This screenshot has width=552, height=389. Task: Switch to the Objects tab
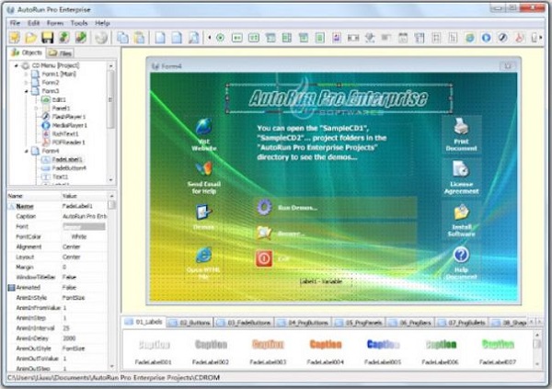[27, 52]
